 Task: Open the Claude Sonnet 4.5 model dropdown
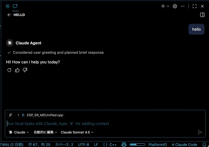[77, 132]
